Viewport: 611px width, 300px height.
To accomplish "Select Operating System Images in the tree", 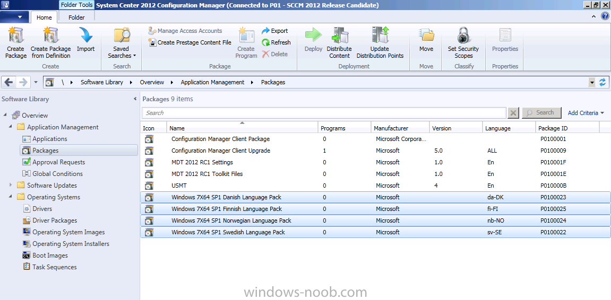I will (x=68, y=232).
